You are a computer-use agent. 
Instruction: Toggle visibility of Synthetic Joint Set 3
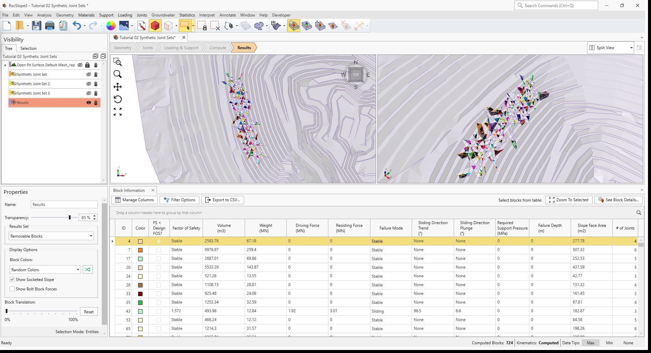[89, 93]
